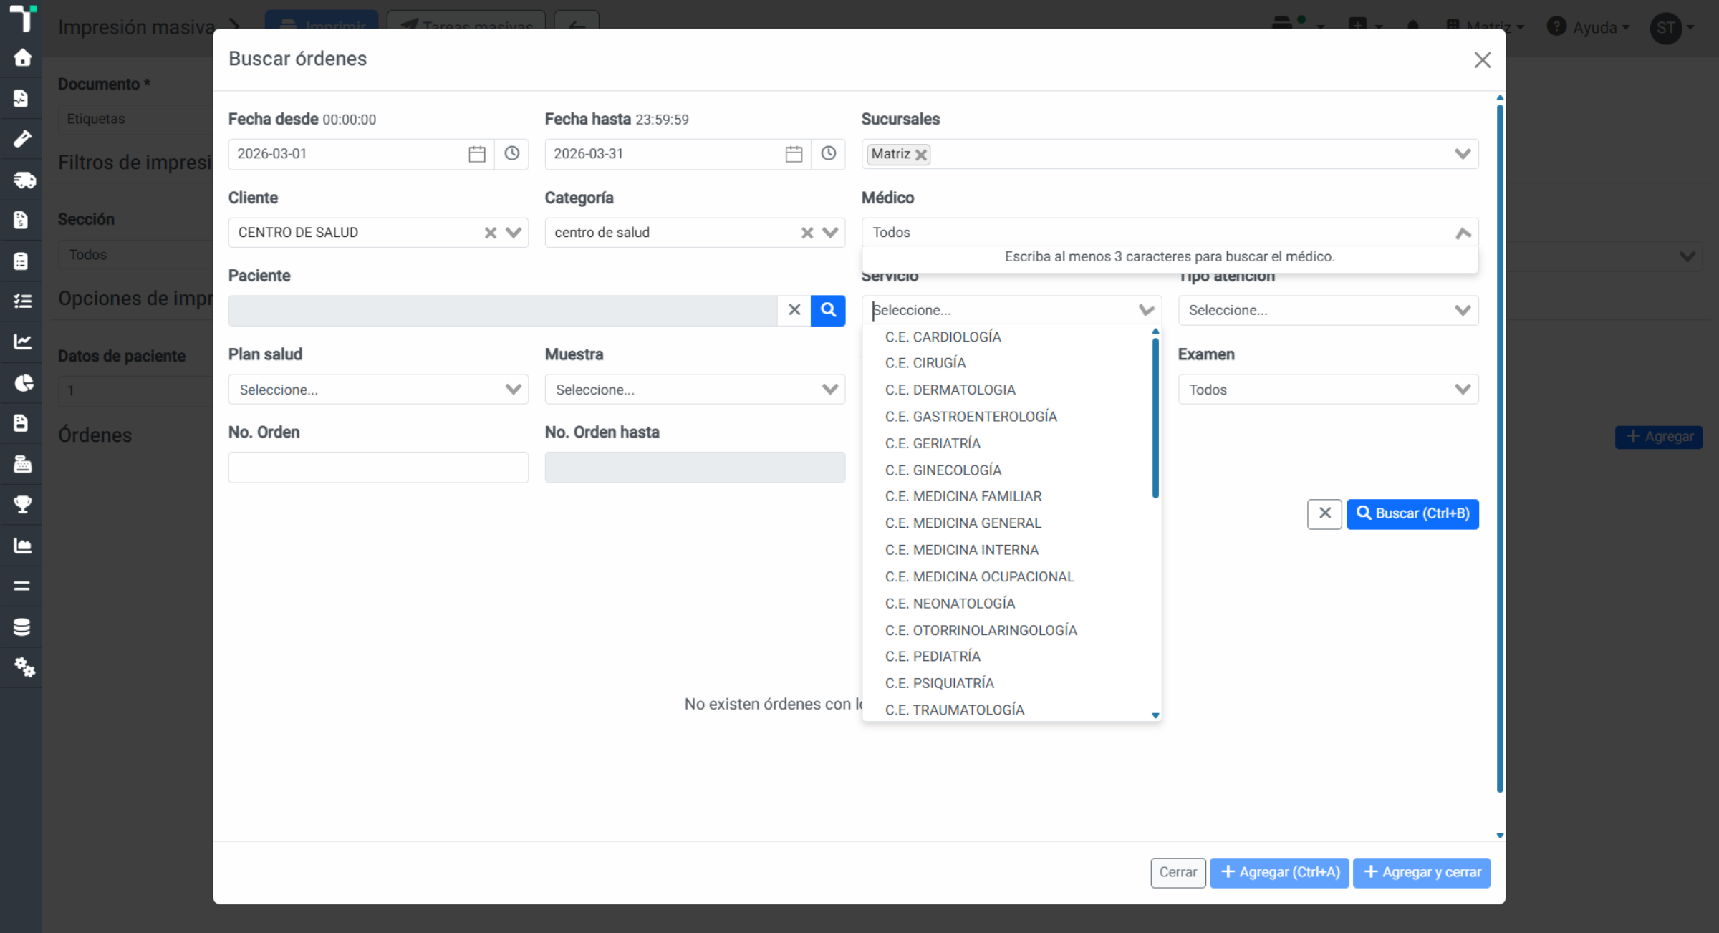Click the Buscar (Ctrl+B) button
Viewport: 1719px width, 933px height.
coord(1412,514)
